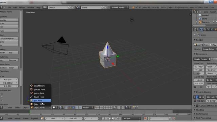The width and height of the screenshot is (217, 122).
Task: Select 16 anti-aliasing samples
Action: click(203, 97)
